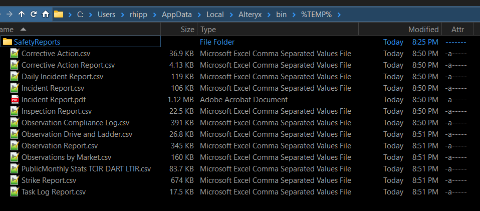Sort by Size column header
This screenshot has width=480, height=211.
tap(179, 30)
